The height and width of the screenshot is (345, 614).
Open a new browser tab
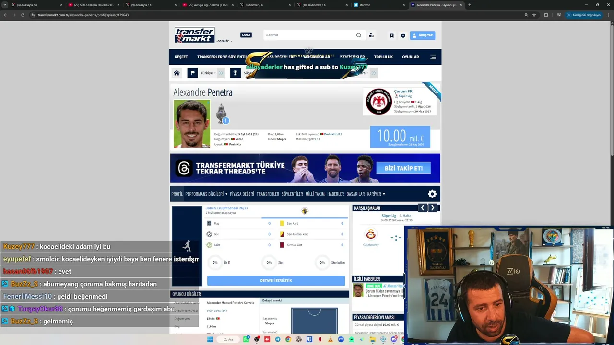click(469, 5)
